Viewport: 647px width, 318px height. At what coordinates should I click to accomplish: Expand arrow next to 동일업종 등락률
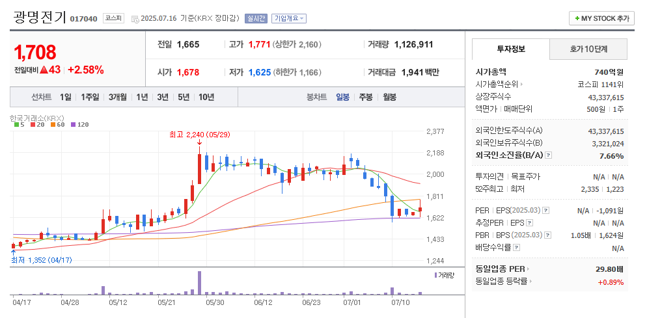click(530, 282)
